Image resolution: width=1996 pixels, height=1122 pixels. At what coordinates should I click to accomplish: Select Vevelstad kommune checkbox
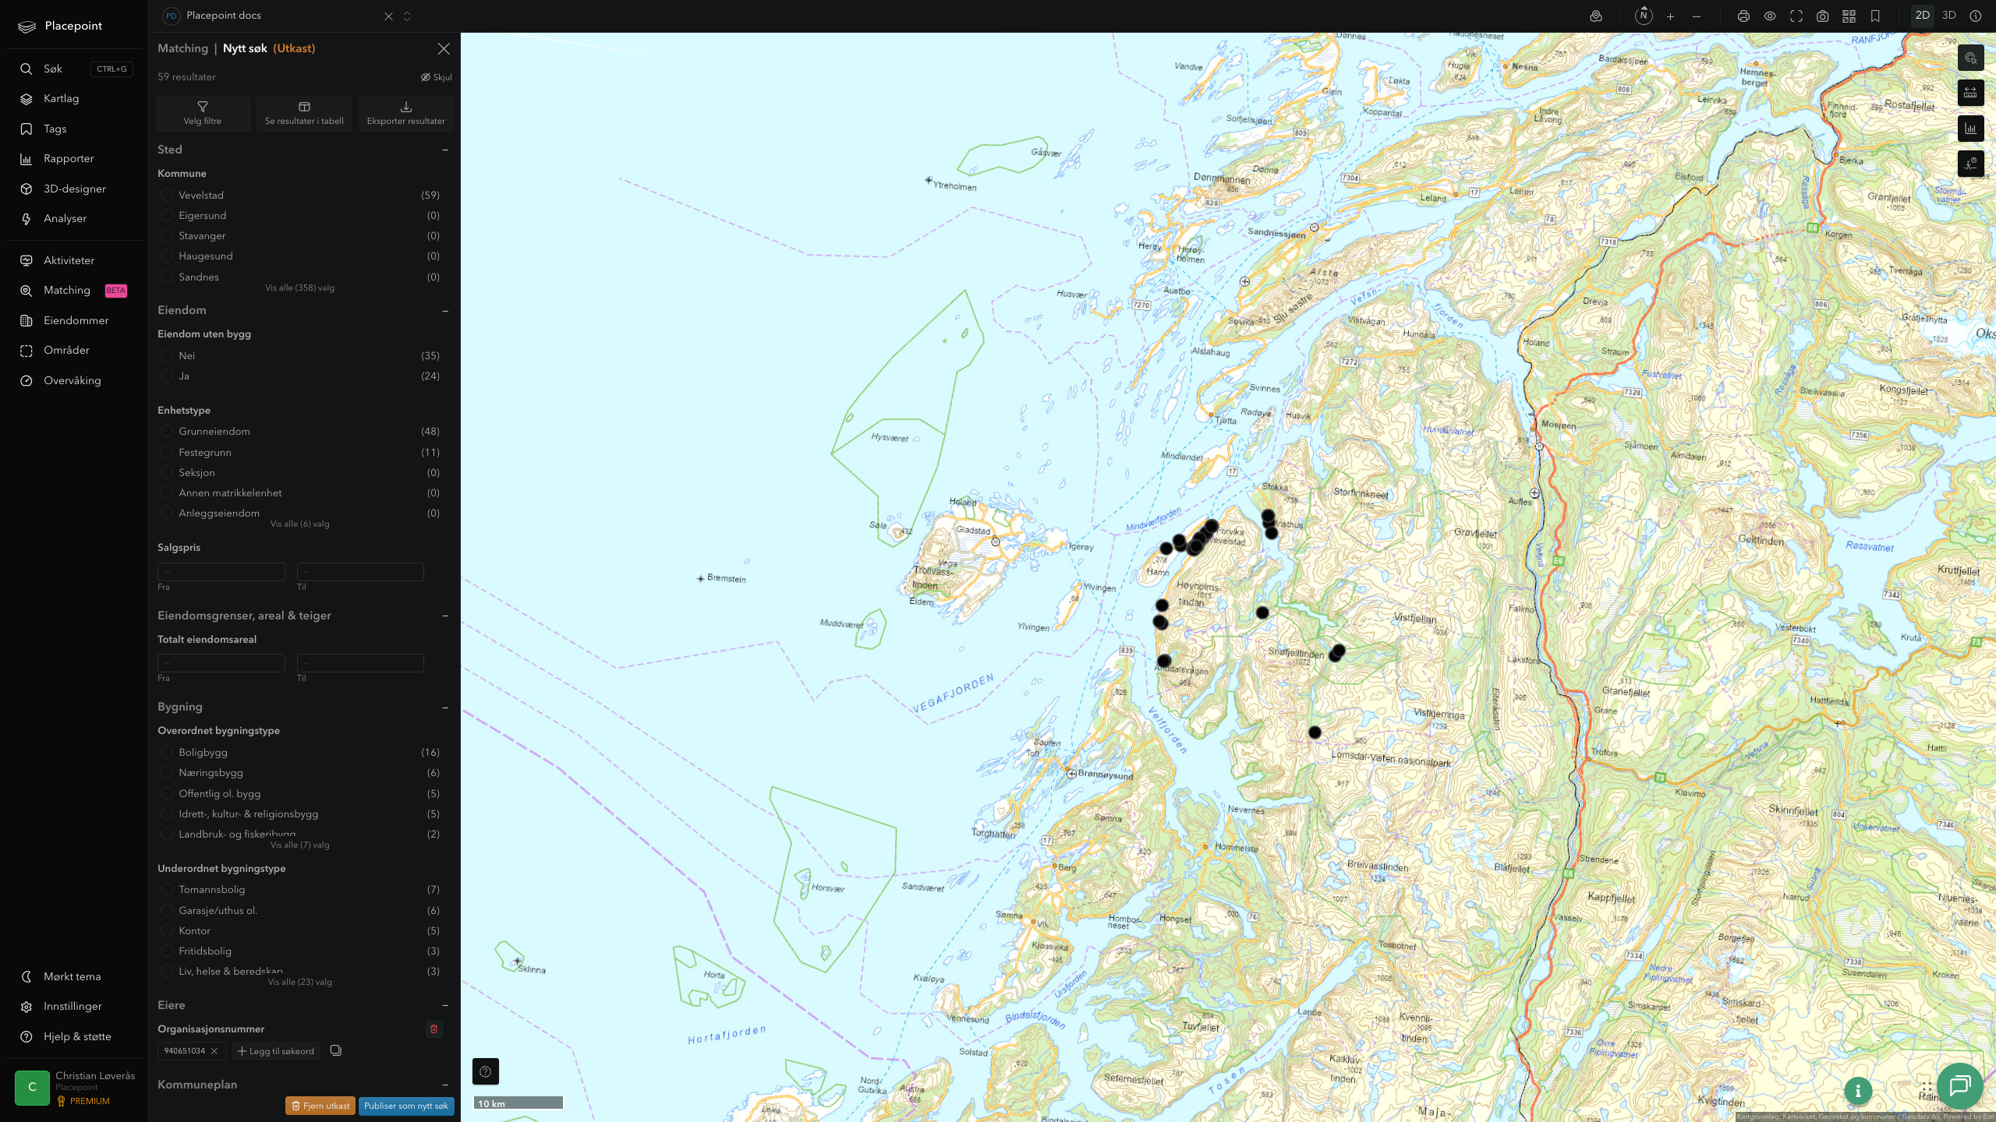click(x=167, y=196)
